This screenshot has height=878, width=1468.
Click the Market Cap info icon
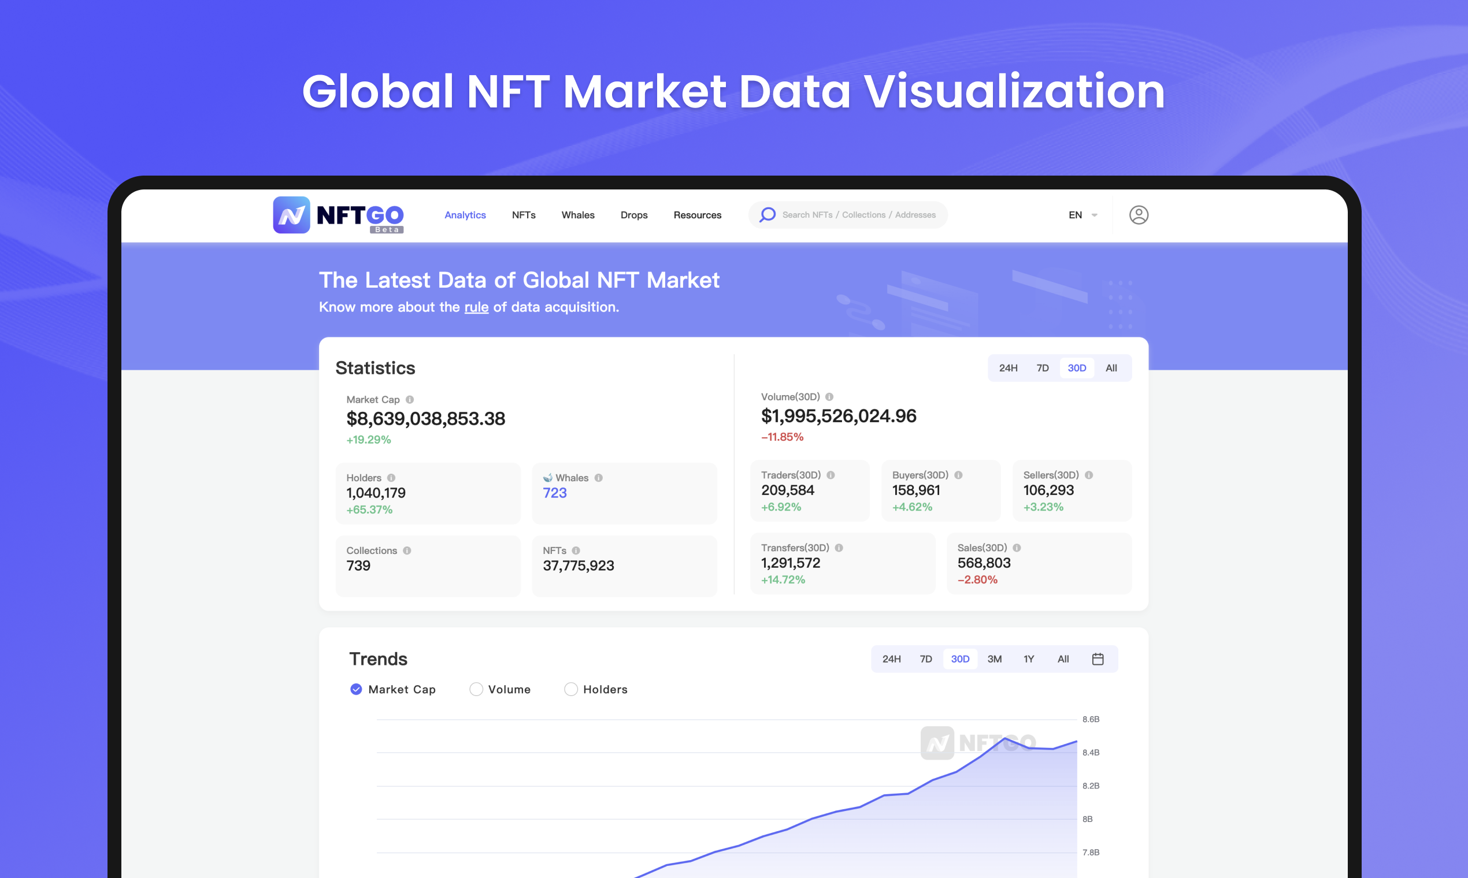click(410, 399)
